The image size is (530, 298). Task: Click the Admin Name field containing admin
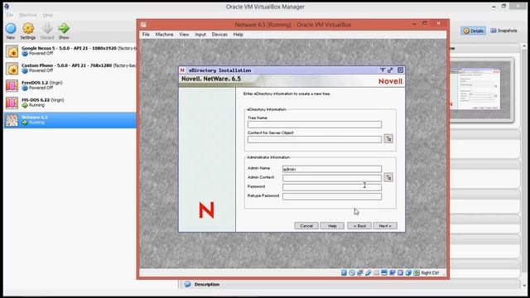(x=332, y=169)
